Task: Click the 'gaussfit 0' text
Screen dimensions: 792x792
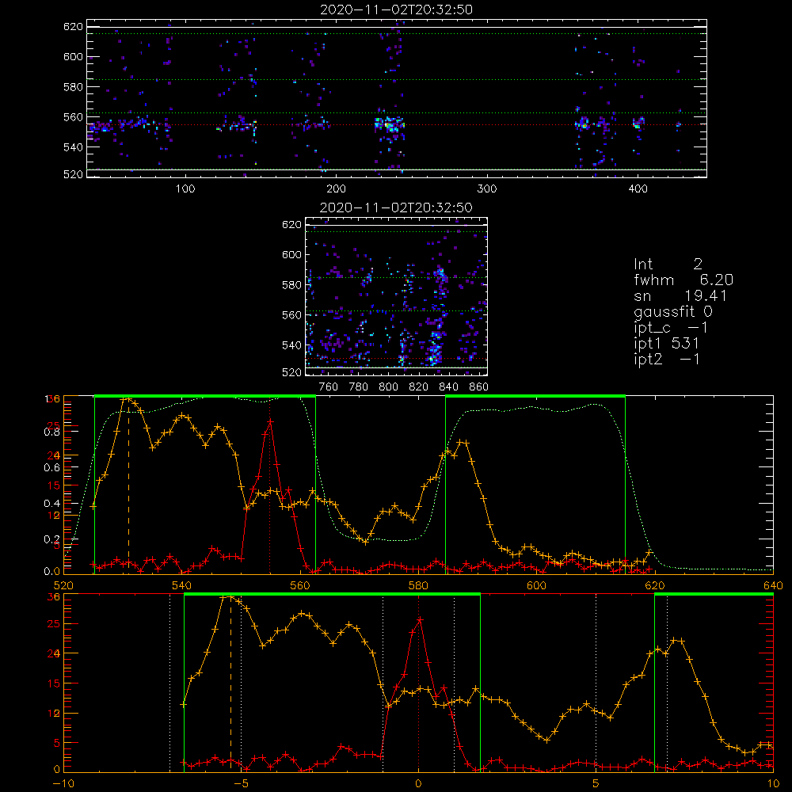Action: click(x=672, y=311)
